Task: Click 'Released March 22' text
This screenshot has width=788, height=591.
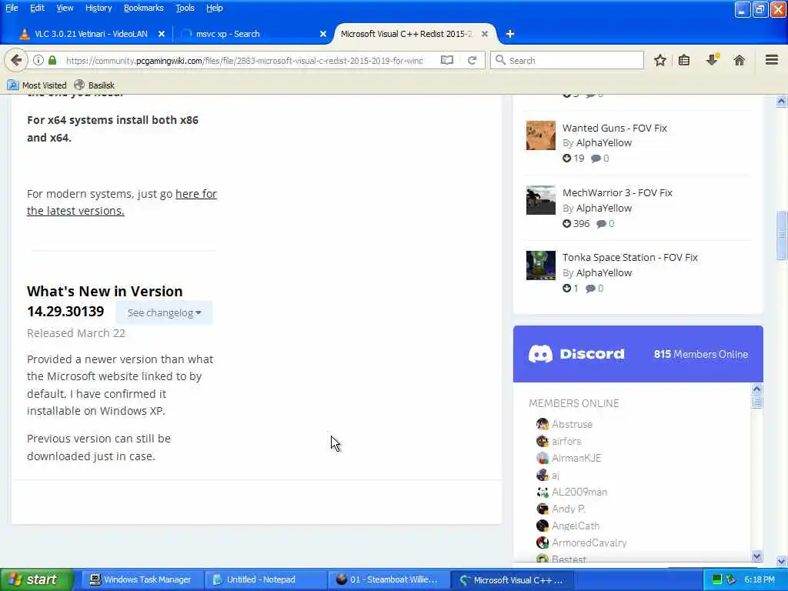Action: [x=76, y=333]
